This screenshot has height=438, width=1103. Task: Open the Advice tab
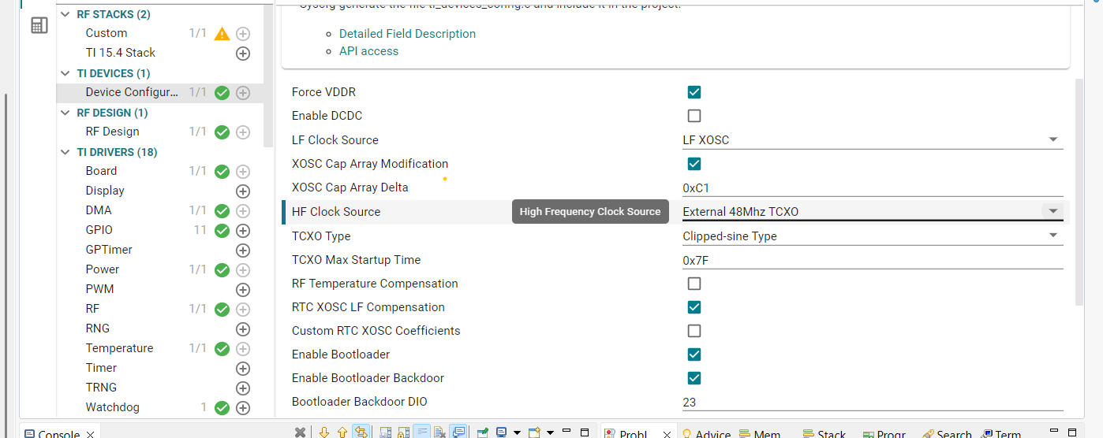click(706, 433)
